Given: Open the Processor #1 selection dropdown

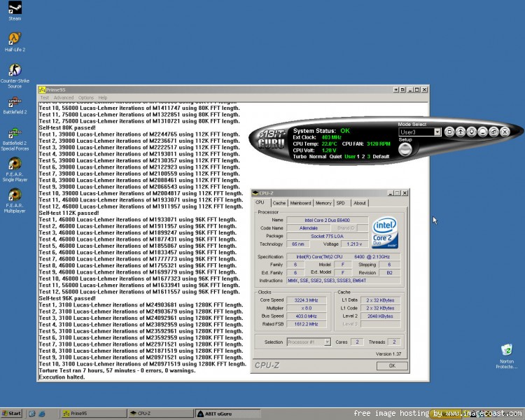Looking at the screenshot, I should pos(328,342).
